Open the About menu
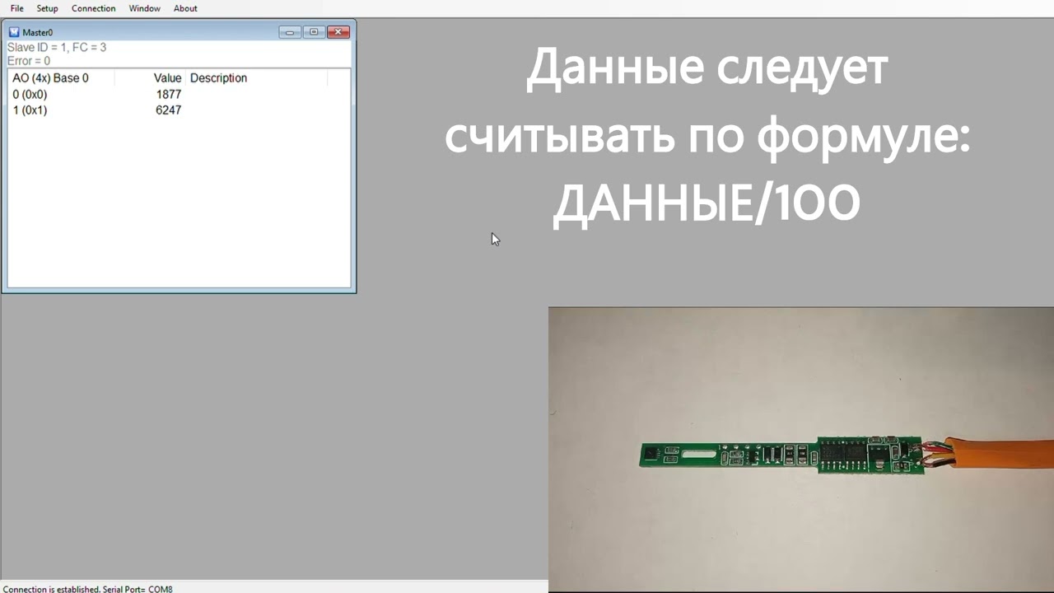 click(185, 8)
